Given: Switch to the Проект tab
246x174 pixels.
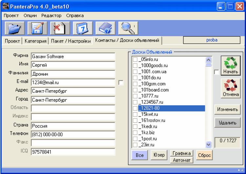Looking at the screenshot, I should tap(12, 41).
